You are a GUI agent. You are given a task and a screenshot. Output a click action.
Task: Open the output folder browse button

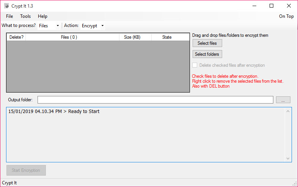click(283, 100)
